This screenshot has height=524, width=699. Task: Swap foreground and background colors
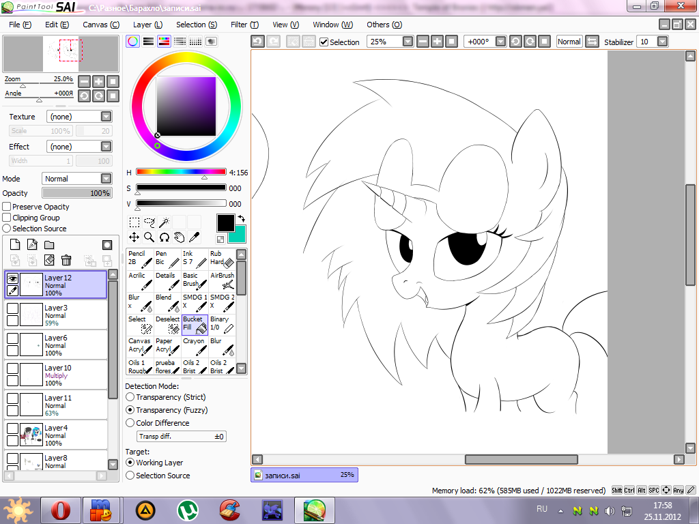coord(241,218)
